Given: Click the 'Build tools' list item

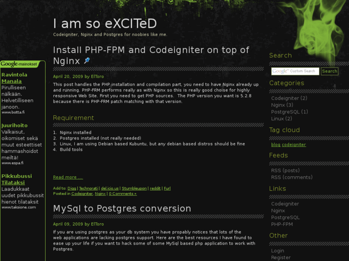Looking at the screenshot, I should click(x=71, y=149).
